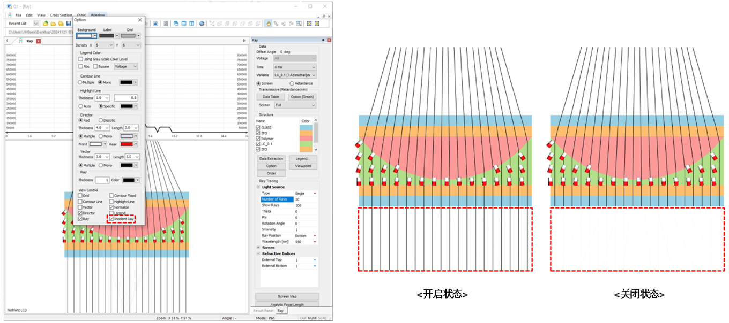Select the Pan hand tool
Screen dimensions: 729x323
coord(269,24)
